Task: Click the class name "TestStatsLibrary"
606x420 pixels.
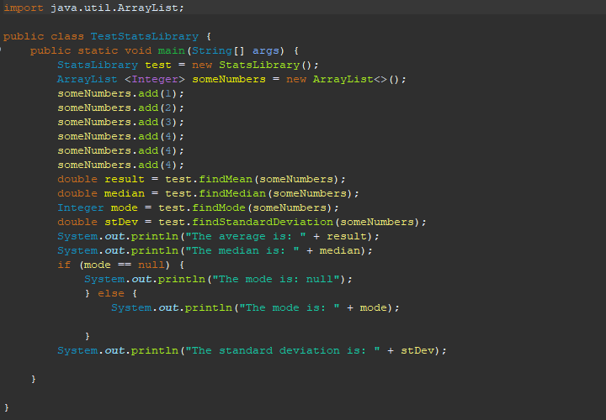Action: 145,37
